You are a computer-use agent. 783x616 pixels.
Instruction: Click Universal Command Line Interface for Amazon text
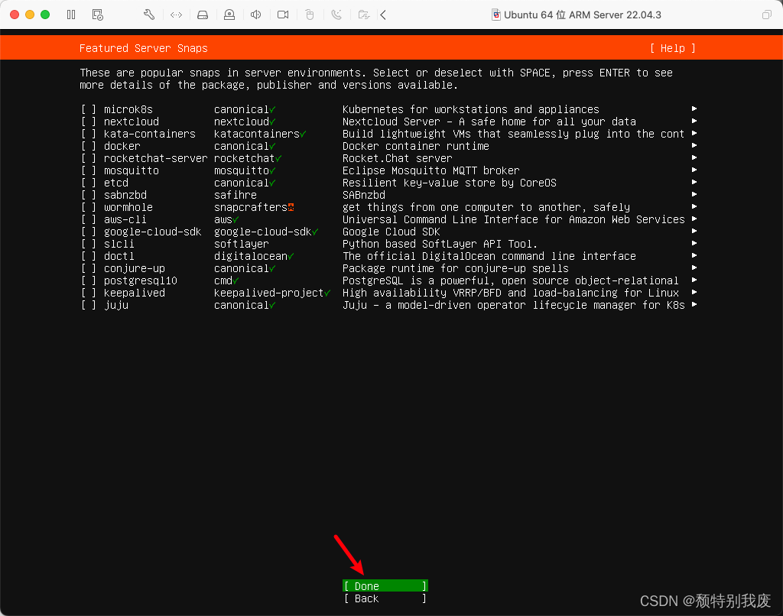tap(513, 219)
